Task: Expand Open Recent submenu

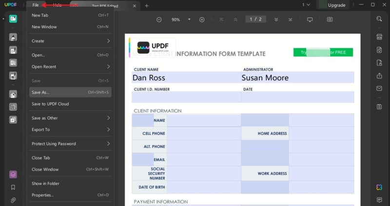Action: point(70,67)
